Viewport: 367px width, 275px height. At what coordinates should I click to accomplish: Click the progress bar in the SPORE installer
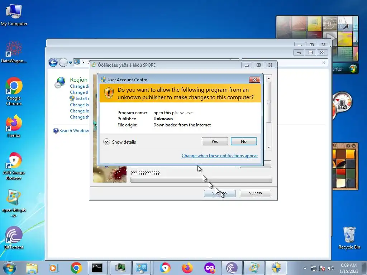click(201, 180)
